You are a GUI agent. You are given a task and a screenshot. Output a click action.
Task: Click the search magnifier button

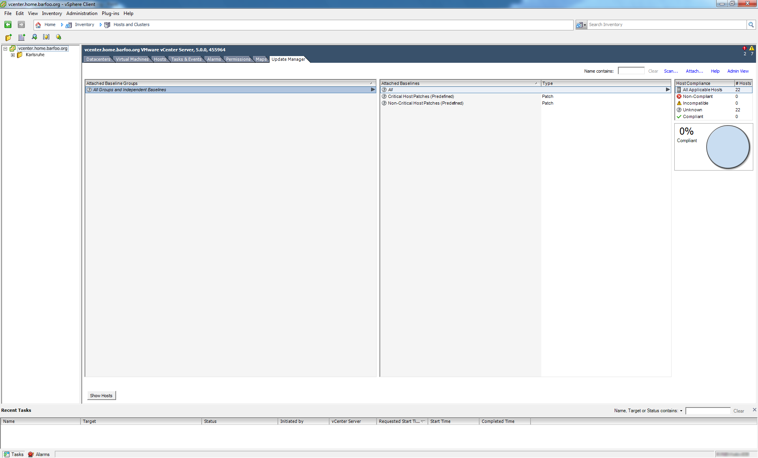751,24
